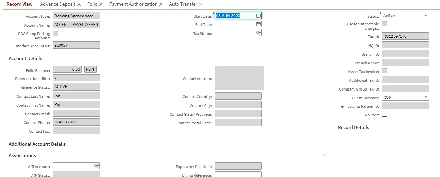Screen dimensions: 440x177
Task: Click the Contact Address text area
Action: click(239, 78)
